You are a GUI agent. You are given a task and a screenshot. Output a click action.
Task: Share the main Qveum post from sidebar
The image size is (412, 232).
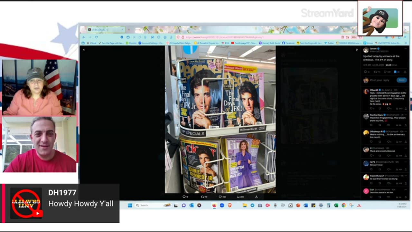click(x=405, y=72)
